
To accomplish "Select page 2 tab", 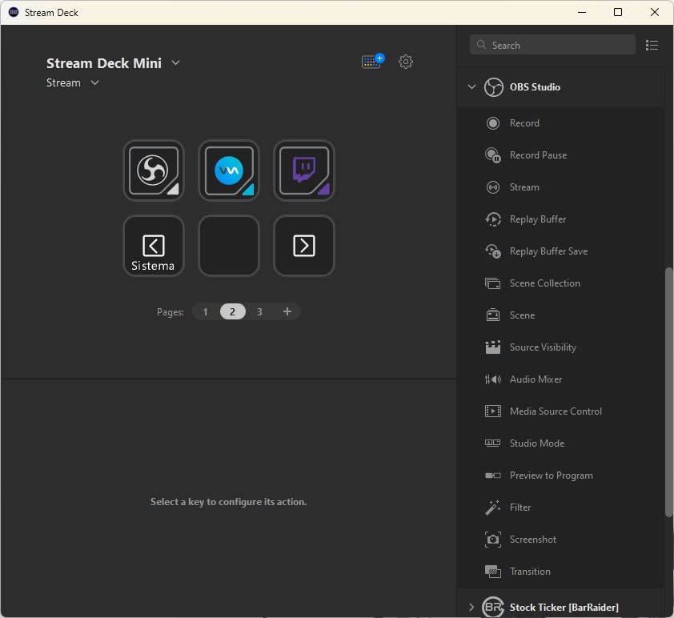I will click(x=233, y=311).
